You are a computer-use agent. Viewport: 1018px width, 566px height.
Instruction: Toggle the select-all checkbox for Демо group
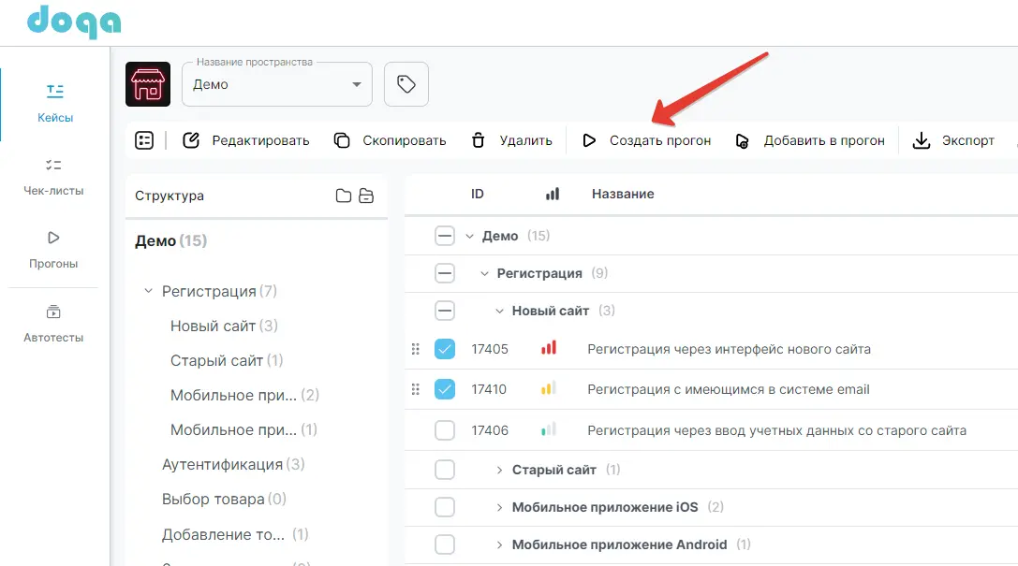[445, 236]
